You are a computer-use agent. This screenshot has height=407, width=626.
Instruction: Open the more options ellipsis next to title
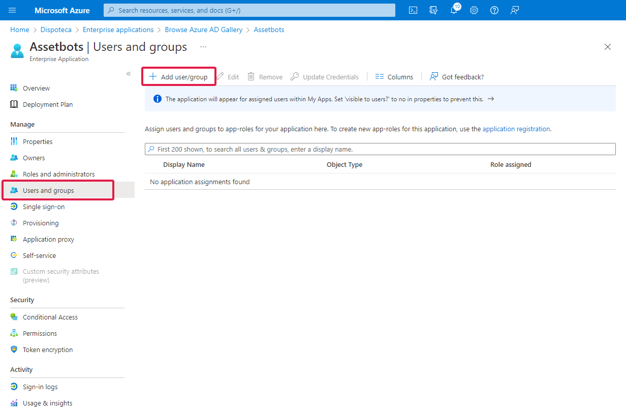[x=203, y=47]
